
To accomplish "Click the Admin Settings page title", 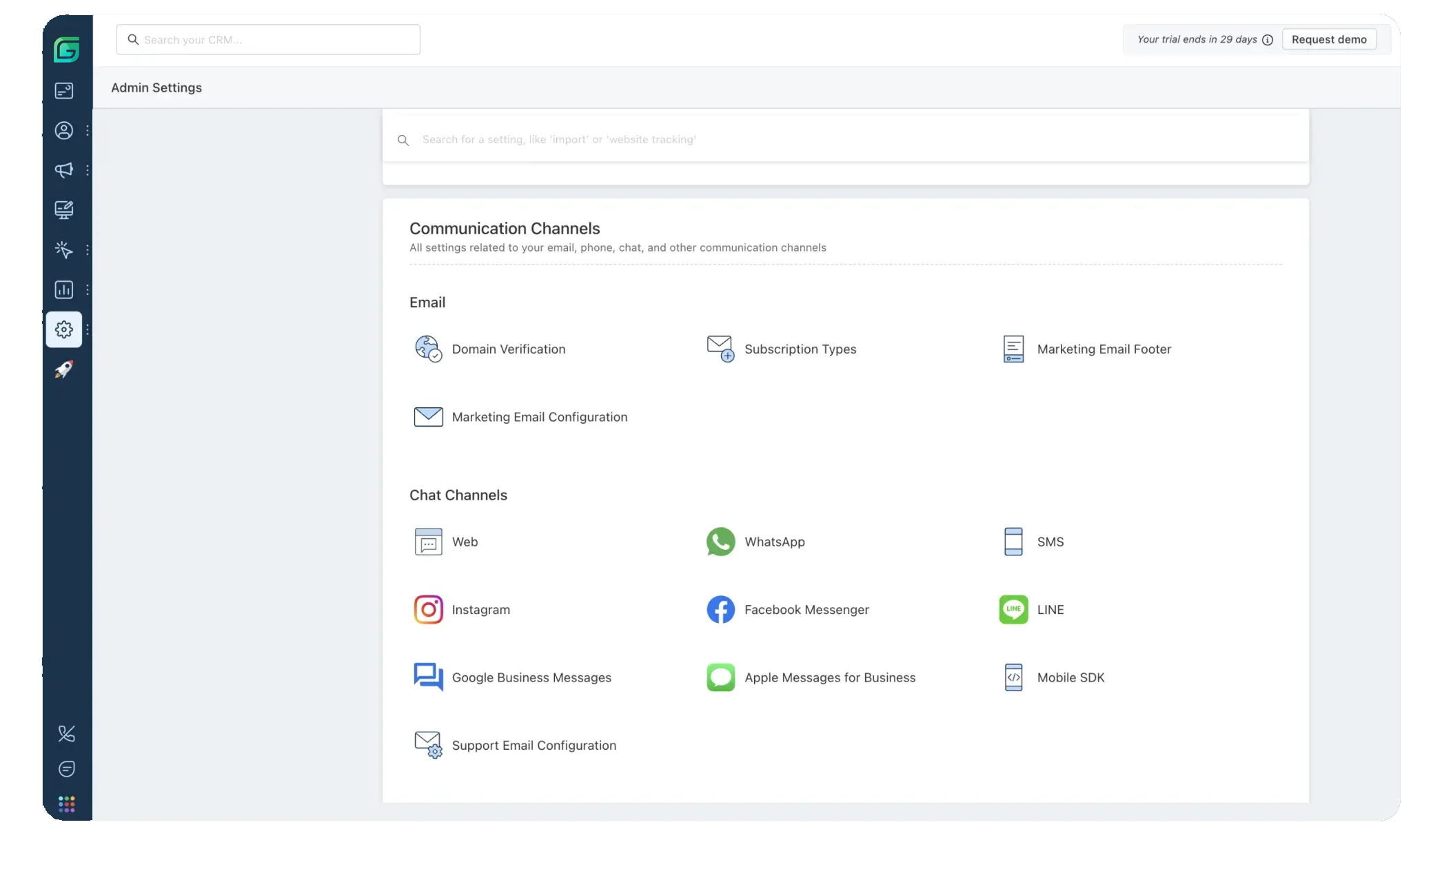I will (x=156, y=88).
